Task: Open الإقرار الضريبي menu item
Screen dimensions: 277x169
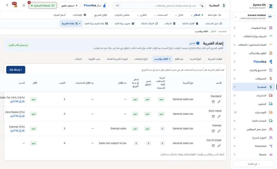Action: tap(100, 15)
